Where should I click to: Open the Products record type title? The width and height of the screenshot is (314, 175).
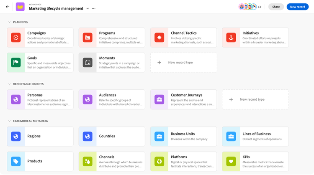[35, 161]
